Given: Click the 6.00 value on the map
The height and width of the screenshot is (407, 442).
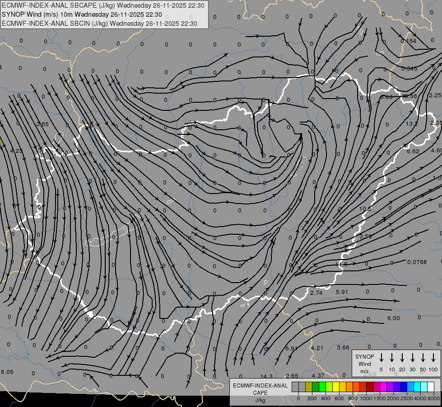Looking at the screenshot, I should [394, 318].
